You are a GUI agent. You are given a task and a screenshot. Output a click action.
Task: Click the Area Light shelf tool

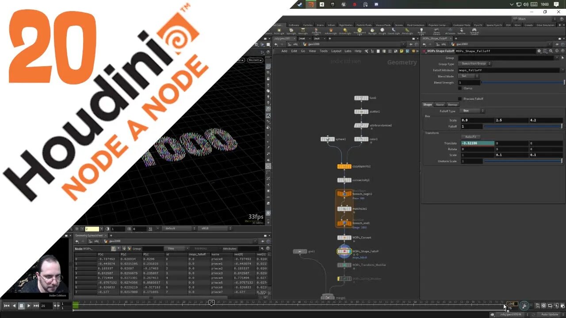(x=303, y=32)
